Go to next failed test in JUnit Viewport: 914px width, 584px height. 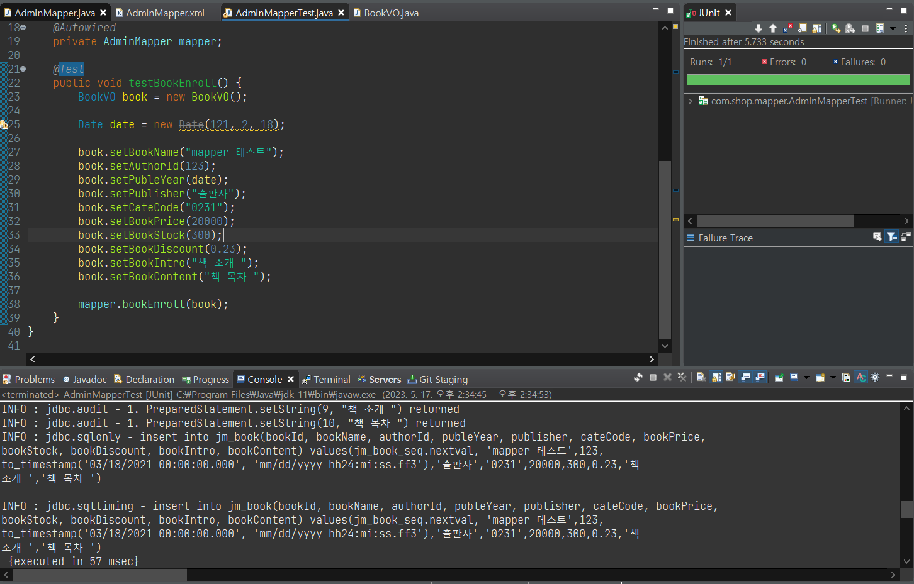(x=759, y=28)
